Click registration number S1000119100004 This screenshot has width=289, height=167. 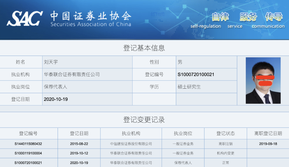[28, 153]
